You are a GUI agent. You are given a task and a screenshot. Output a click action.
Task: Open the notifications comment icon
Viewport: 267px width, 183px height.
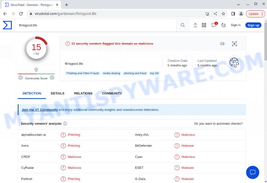coord(214,25)
